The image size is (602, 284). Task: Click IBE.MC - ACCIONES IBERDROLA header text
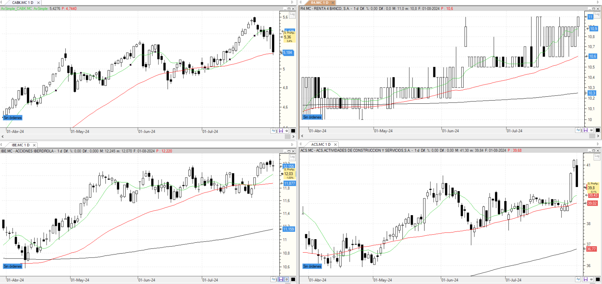(28, 151)
